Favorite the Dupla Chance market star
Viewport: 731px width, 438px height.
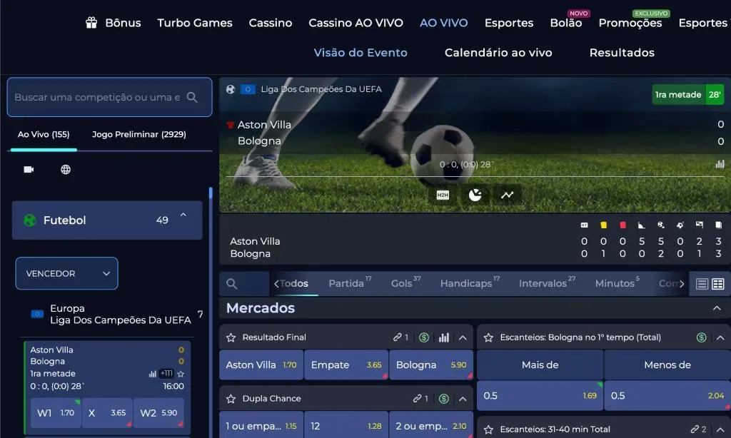(x=231, y=399)
